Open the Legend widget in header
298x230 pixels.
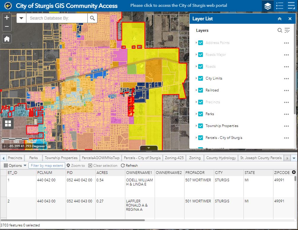(x=279, y=6)
